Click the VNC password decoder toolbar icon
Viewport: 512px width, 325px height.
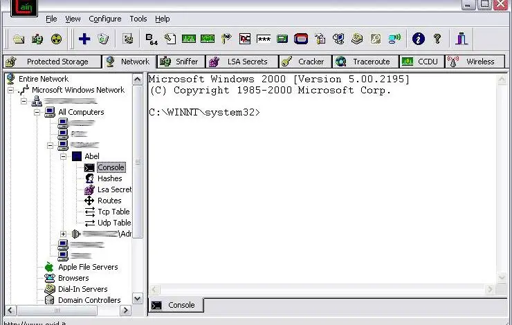pos(244,39)
